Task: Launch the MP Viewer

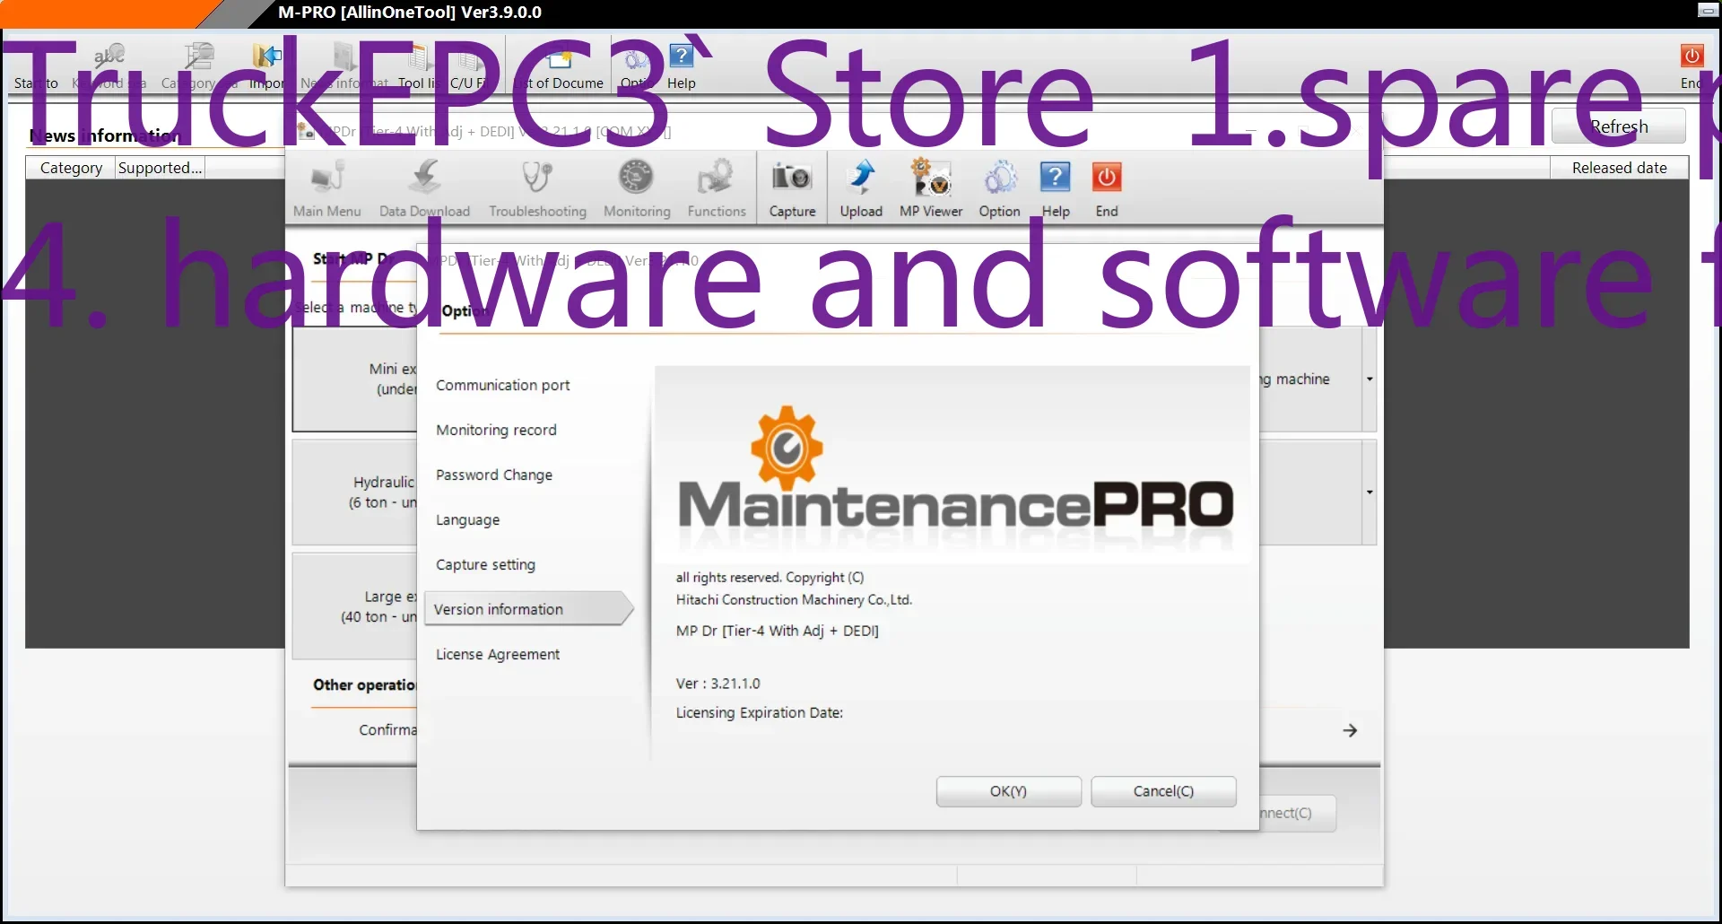Action: click(930, 186)
